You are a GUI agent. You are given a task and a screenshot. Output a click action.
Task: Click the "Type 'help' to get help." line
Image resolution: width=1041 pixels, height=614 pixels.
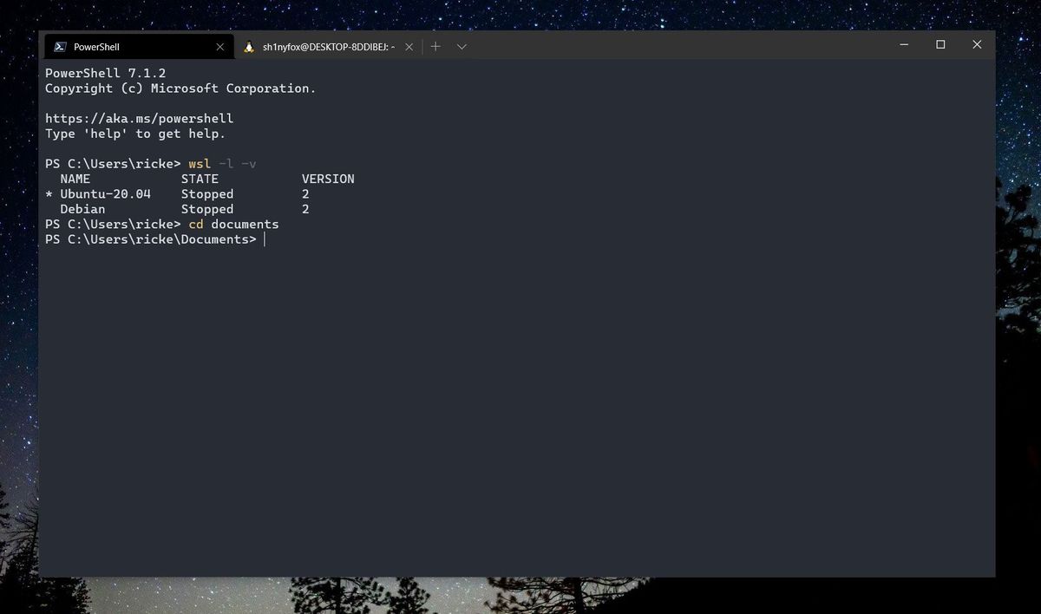(135, 134)
